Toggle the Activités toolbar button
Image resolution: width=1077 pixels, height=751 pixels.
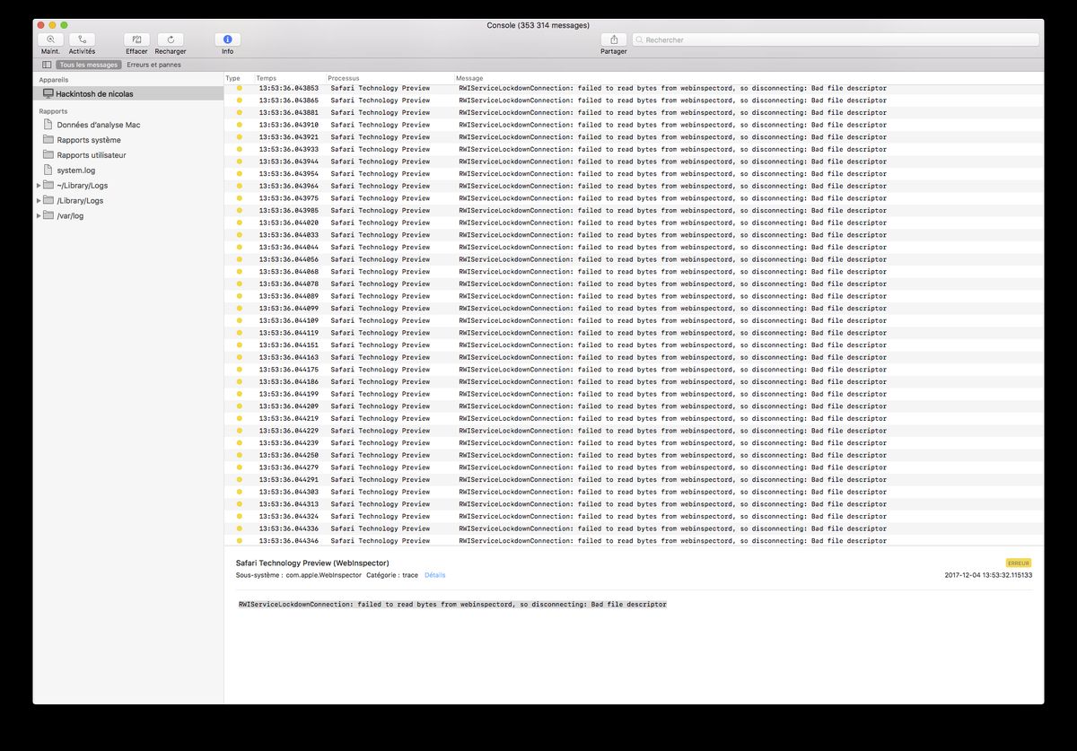point(82,39)
